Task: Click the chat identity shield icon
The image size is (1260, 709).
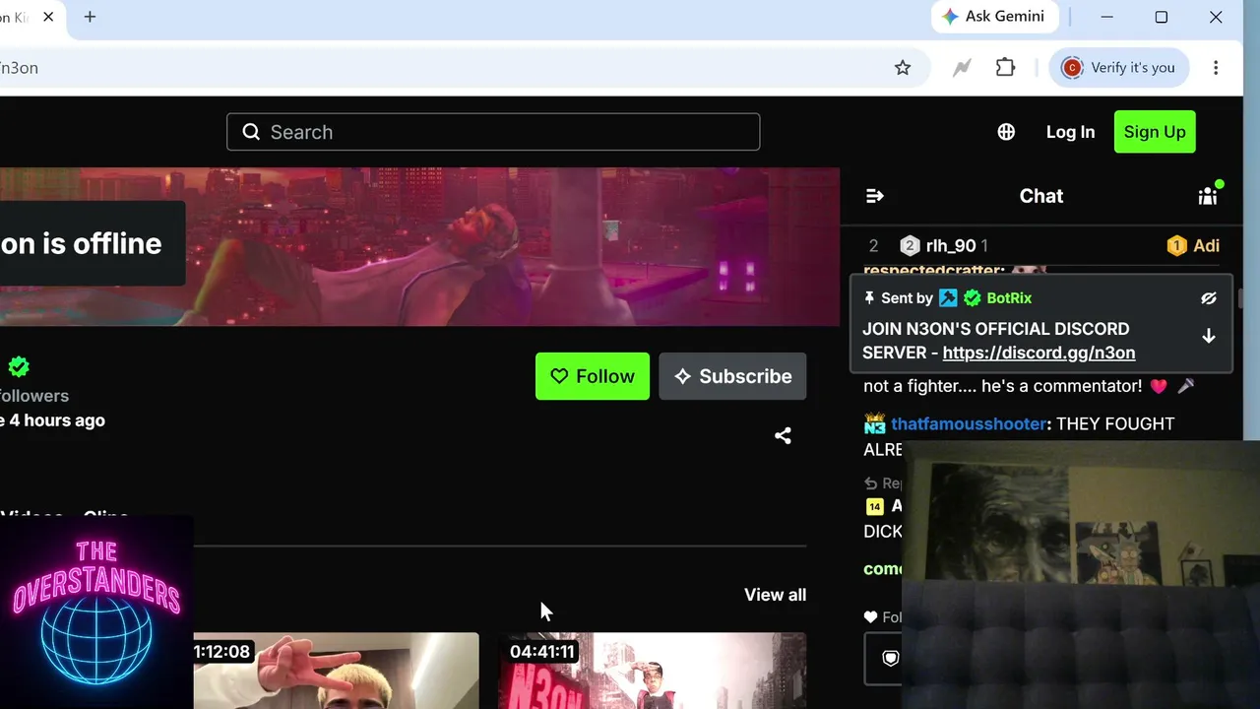Action: tap(890, 658)
